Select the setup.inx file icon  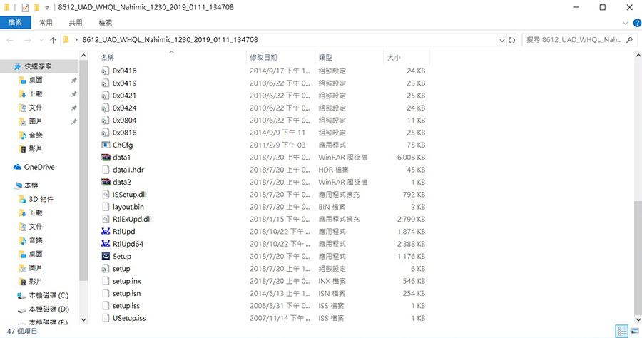[106, 281]
